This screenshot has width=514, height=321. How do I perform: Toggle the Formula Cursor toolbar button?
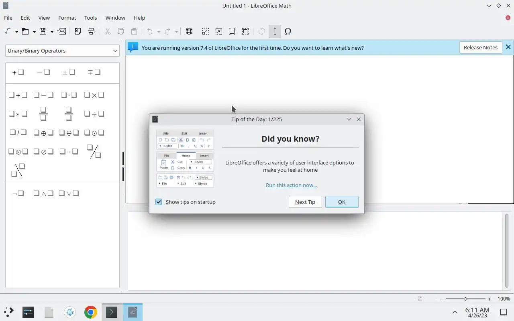(275, 31)
